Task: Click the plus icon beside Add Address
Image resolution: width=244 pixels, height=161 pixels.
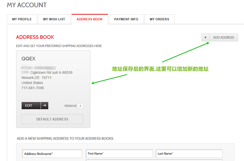Action: click(x=205, y=37)
